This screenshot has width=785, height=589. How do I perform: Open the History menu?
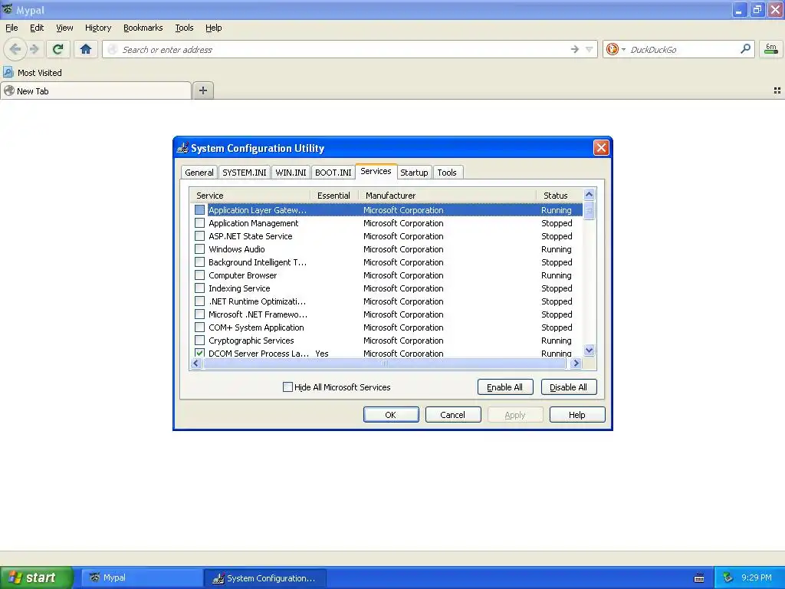click(98, 28)
